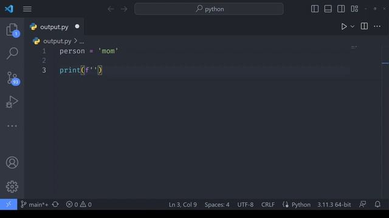
Task: Open the hamburger application menu
Action: click(x=27, y=9)
